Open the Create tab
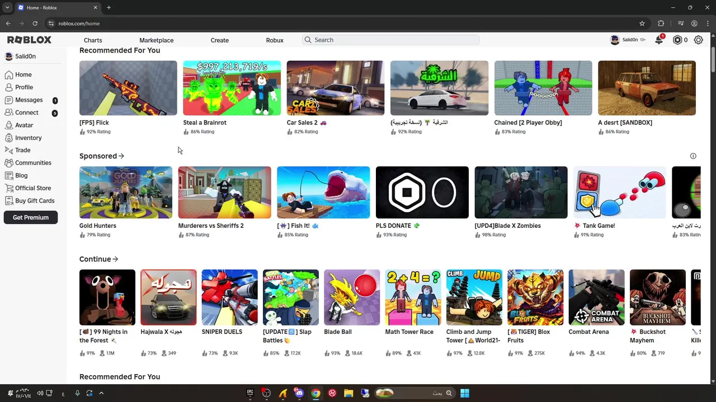 tap(220, 40)
